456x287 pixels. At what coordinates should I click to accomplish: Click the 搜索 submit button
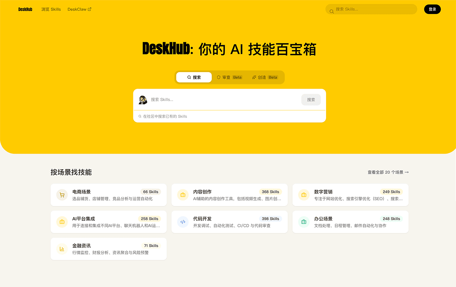(311, 100)
